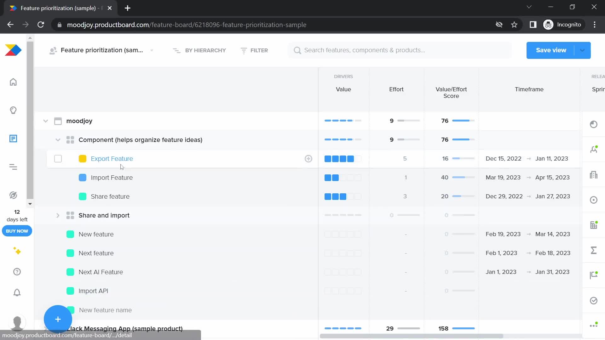Open the Import Feature row
Viewport: 605px width, 340px height.
click(x=112, y=178)
